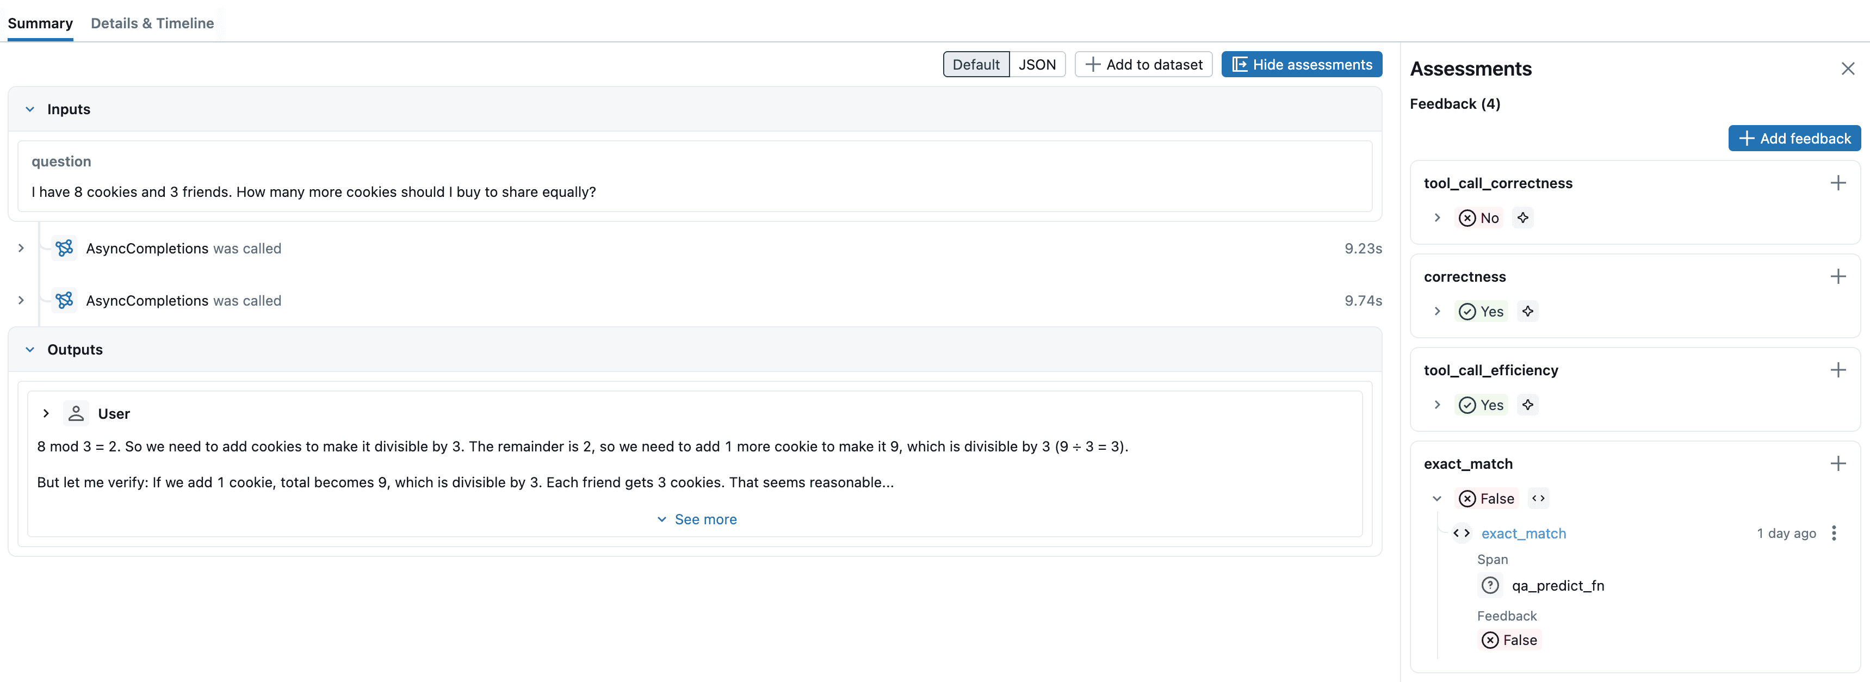
Task: Collapse the Inputs section
Action: [30, 109]
